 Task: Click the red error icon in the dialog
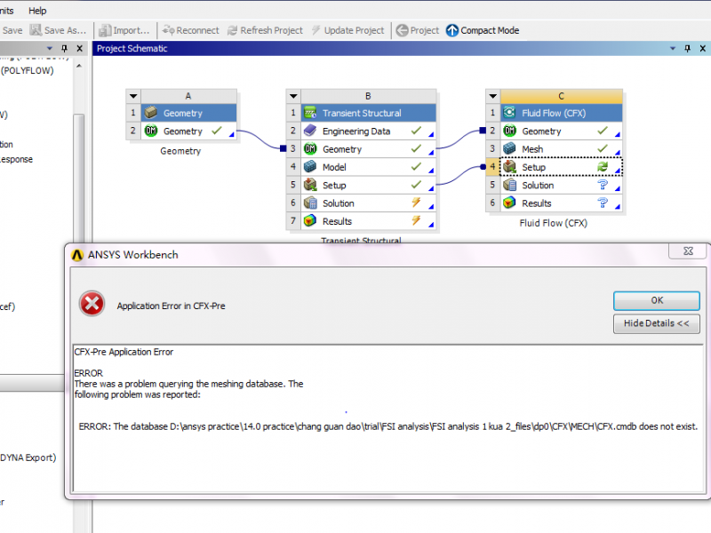tap(92, 304)
